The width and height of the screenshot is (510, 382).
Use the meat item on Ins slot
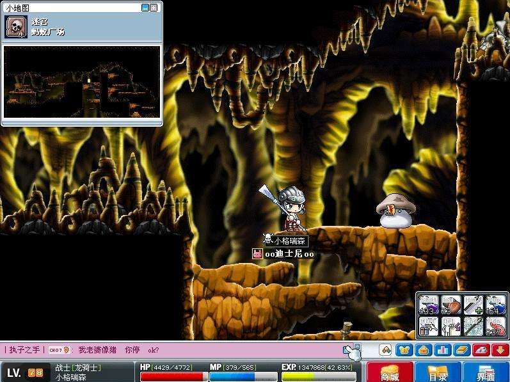(x=451, y=305)
